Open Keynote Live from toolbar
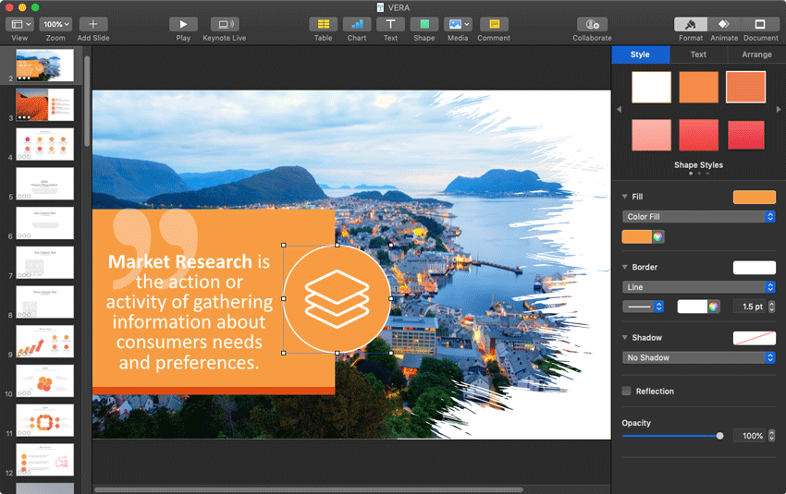This screenshot has width=786, height=494. click(224, 24)
